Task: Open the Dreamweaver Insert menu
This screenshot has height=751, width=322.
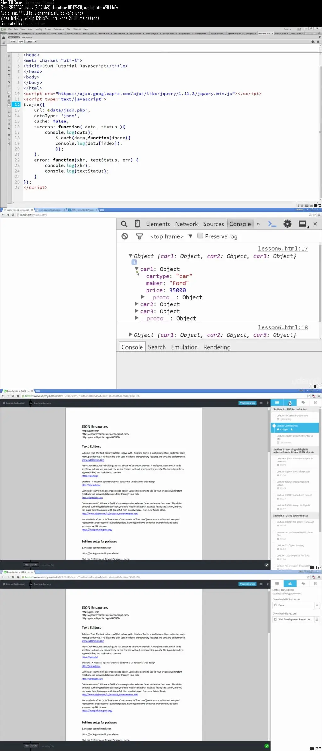Action: [30, 29]
